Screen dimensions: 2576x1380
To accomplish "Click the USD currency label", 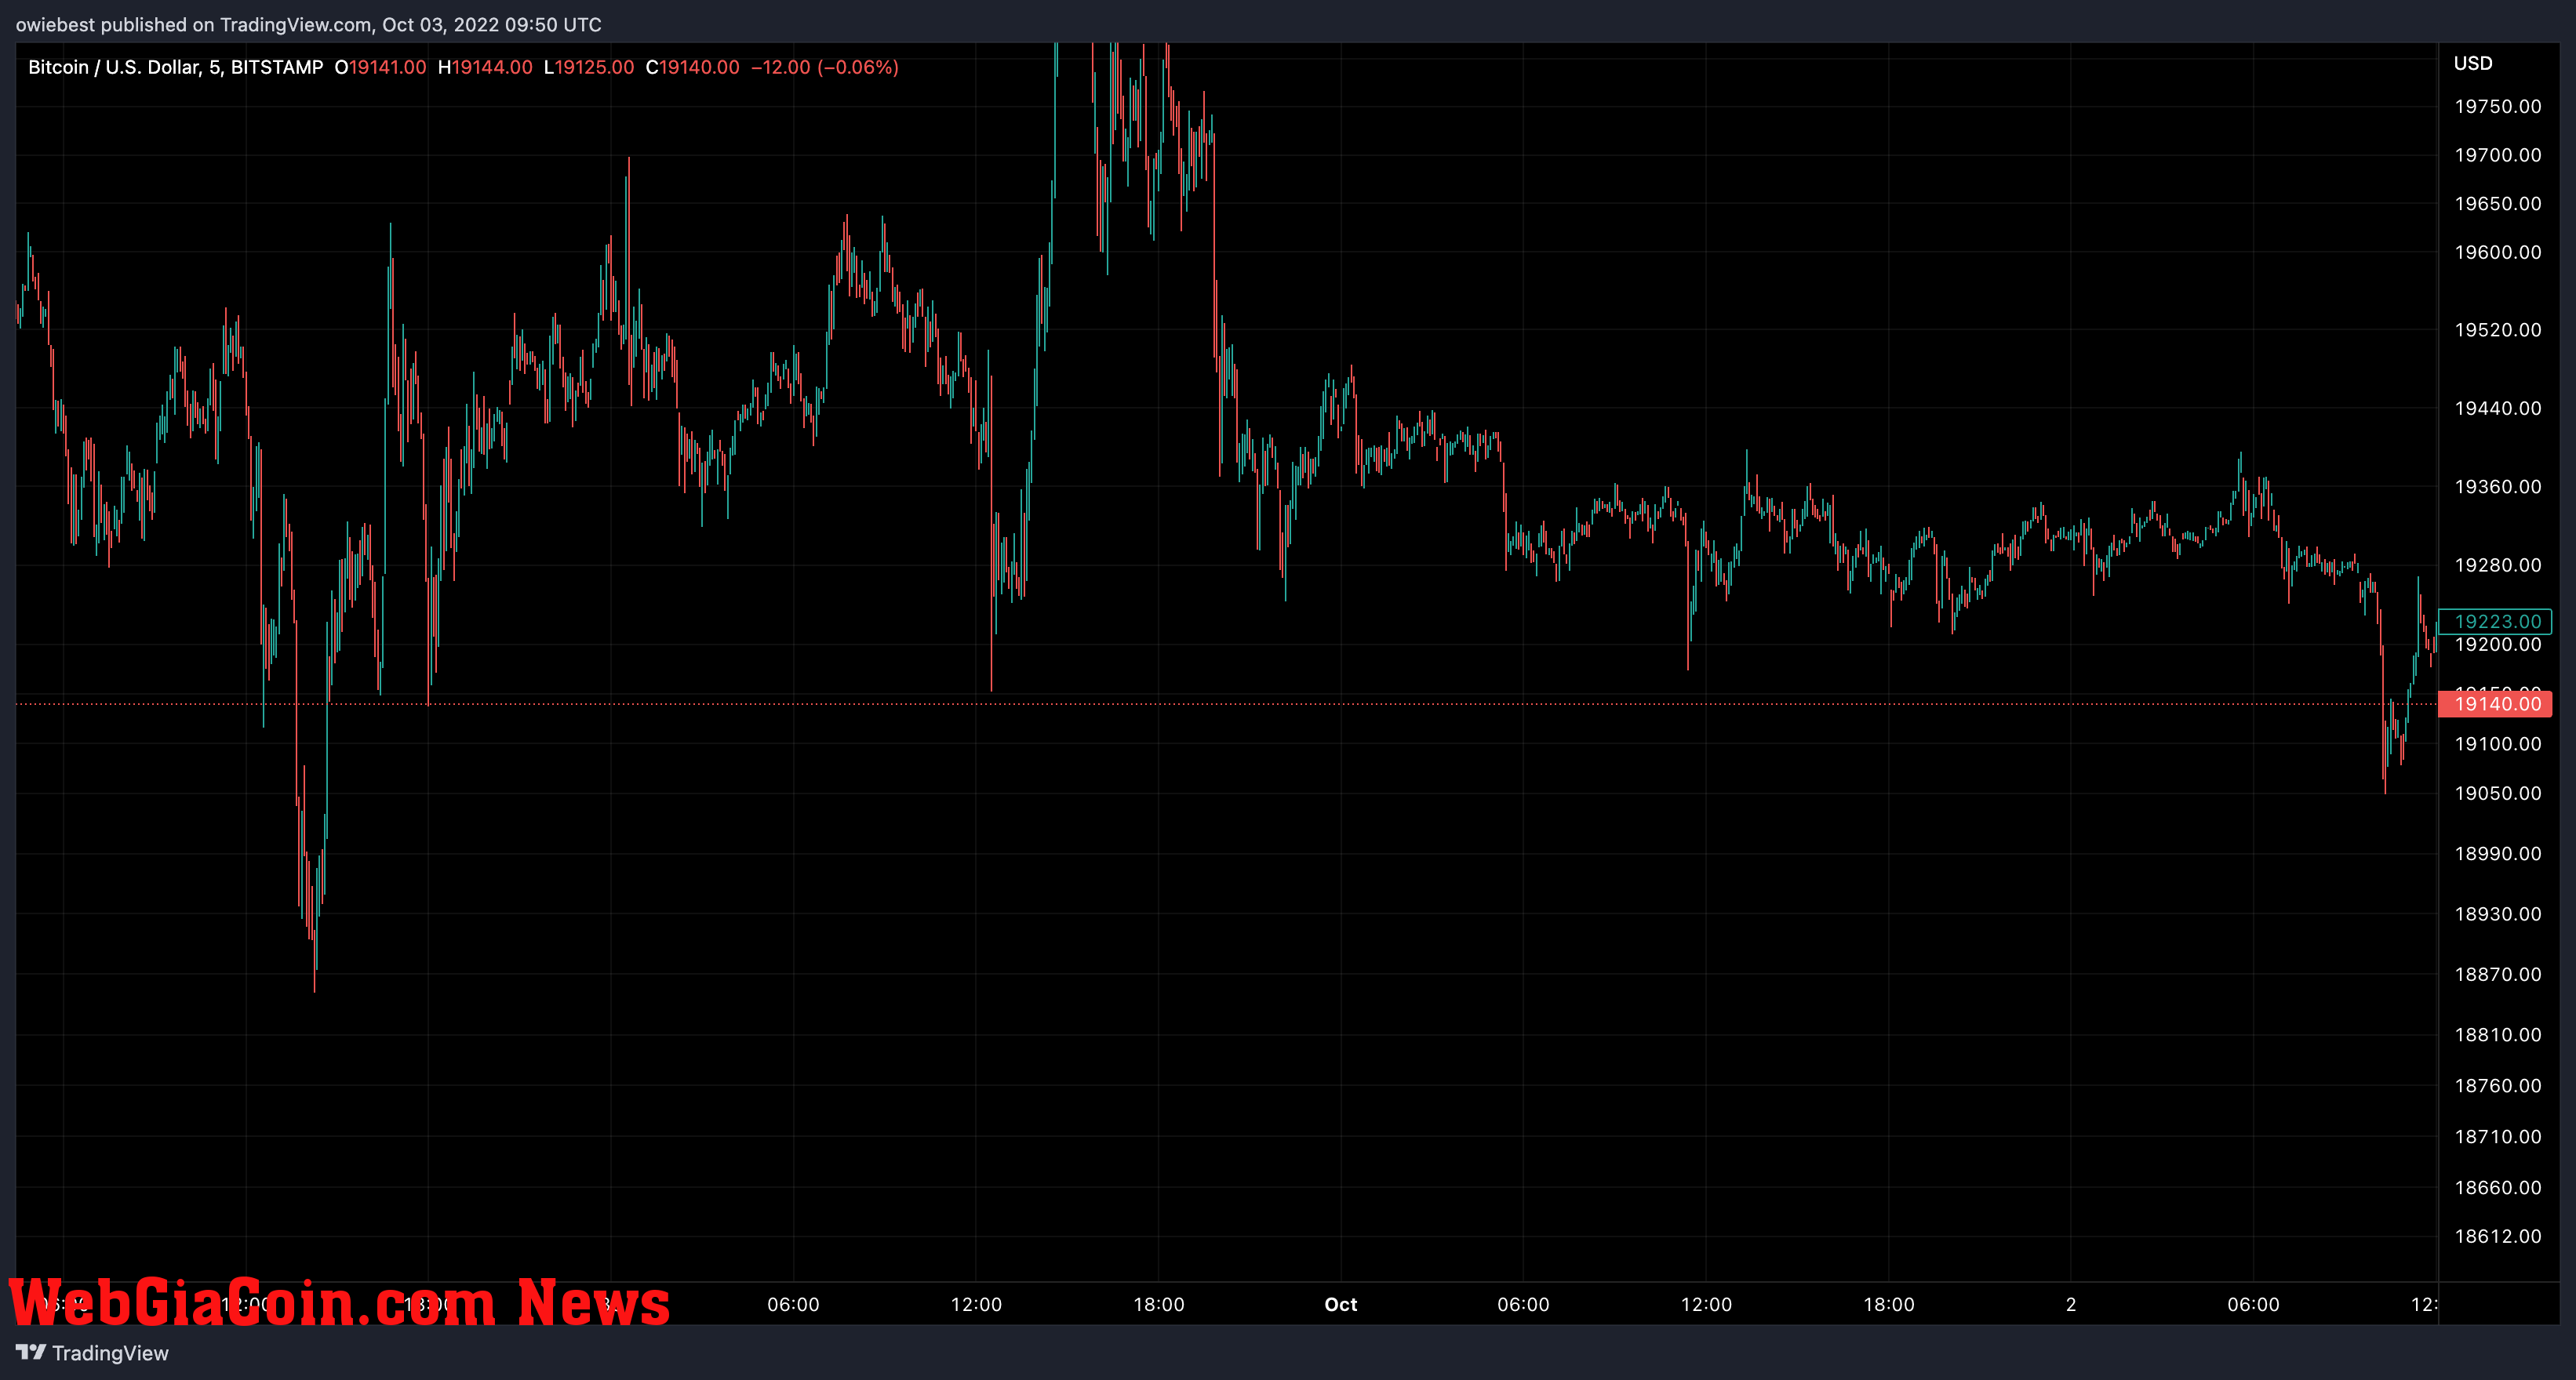I will (x=2473, y=63).
